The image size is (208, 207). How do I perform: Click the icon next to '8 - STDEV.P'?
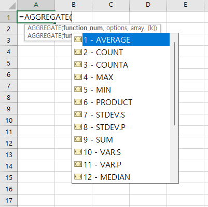78,127
